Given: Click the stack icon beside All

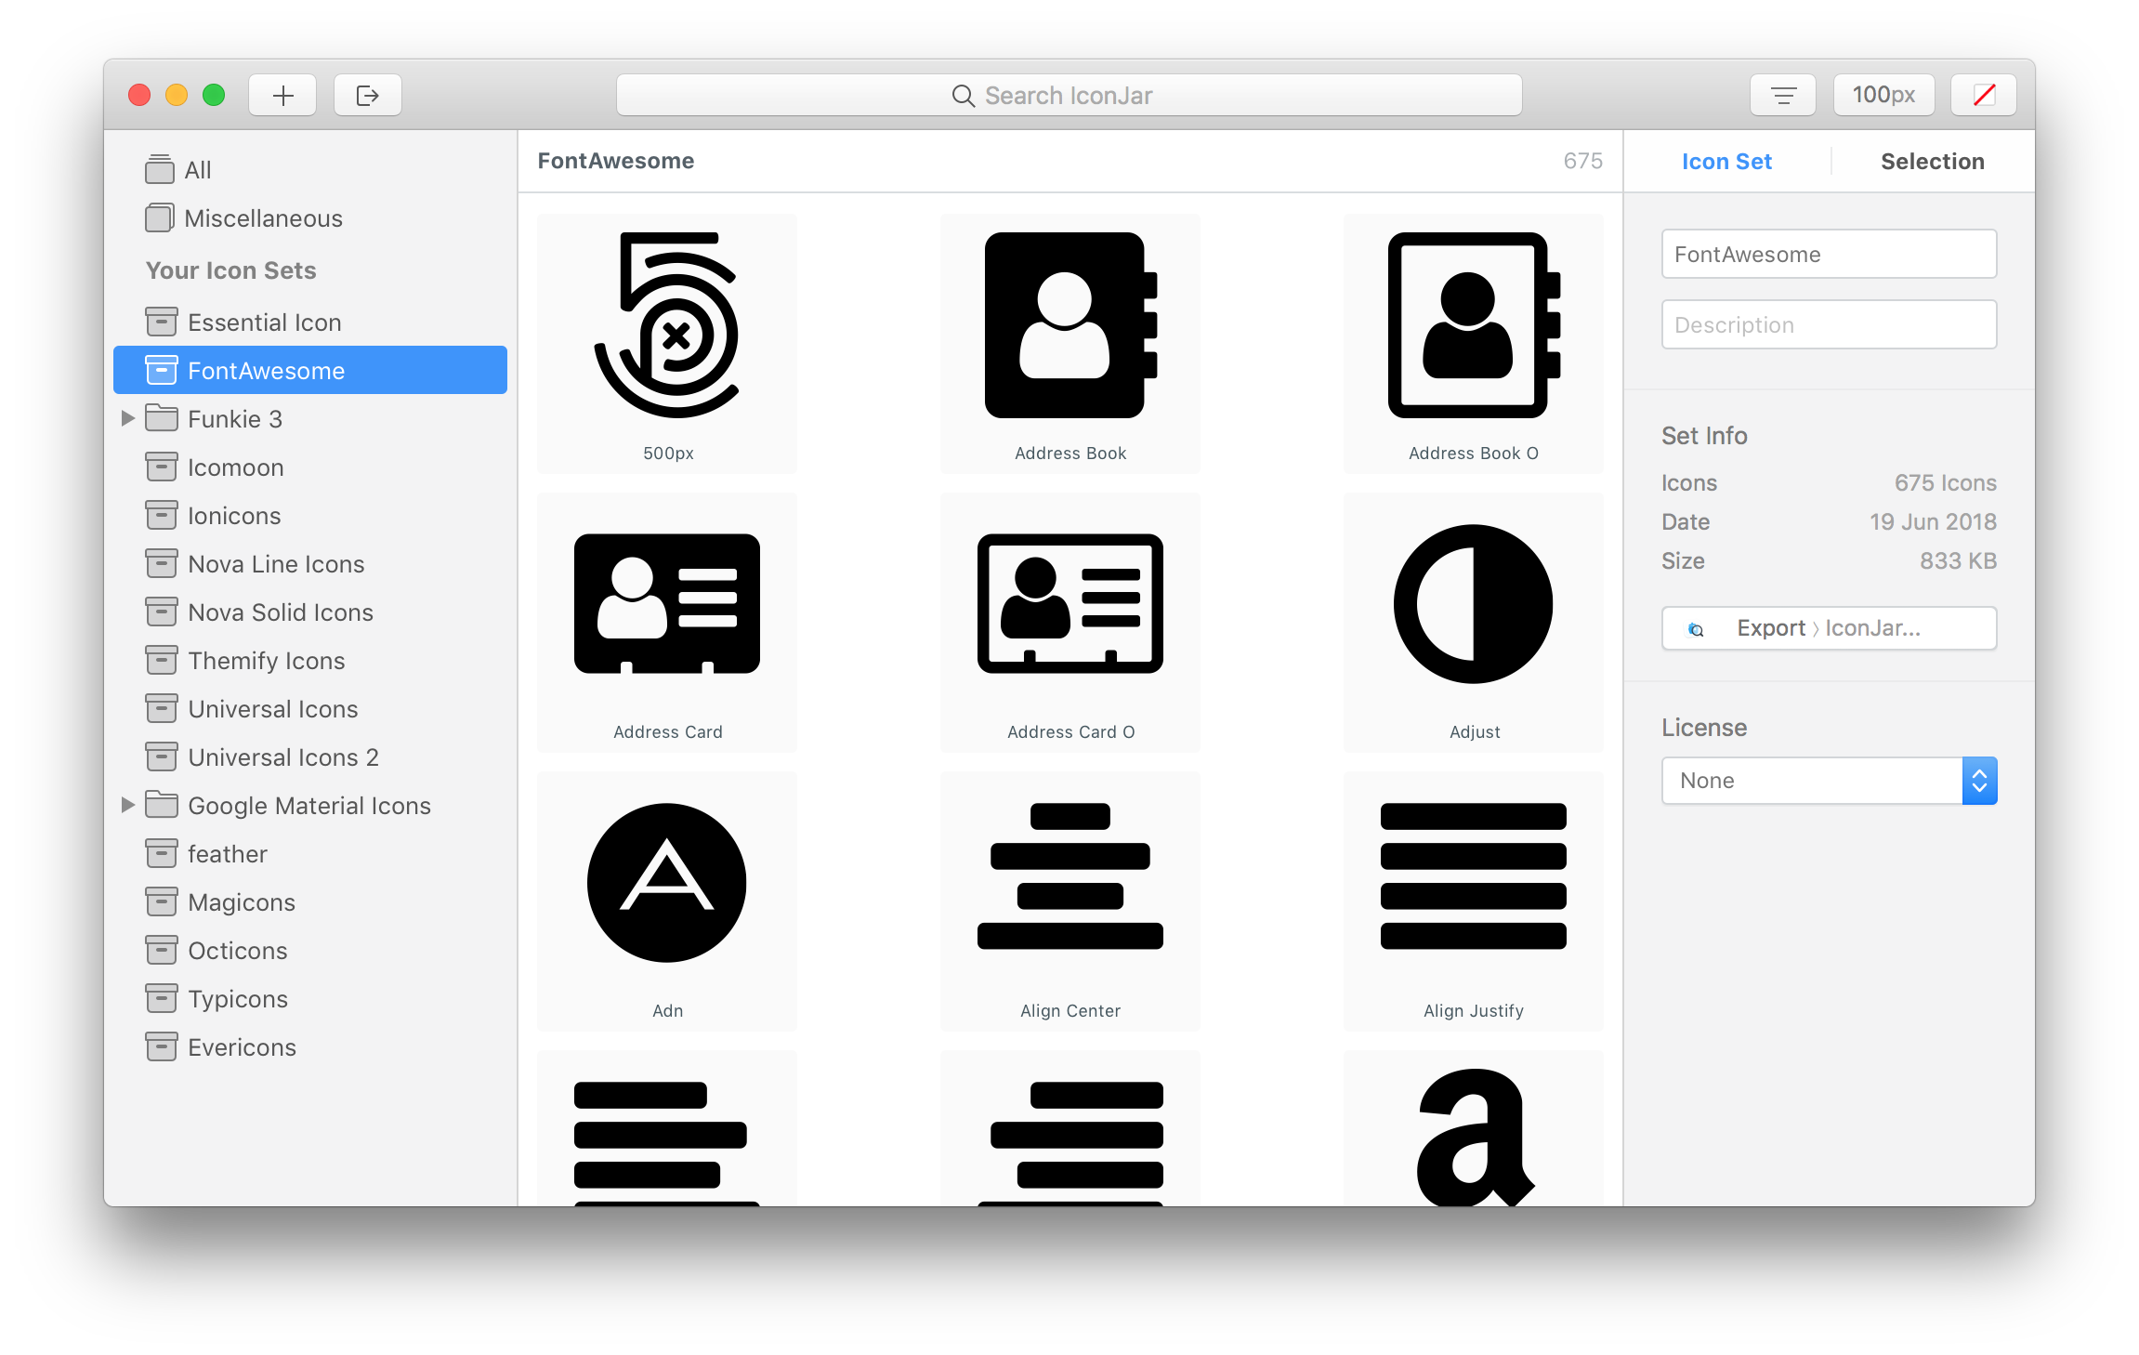Looking at the screenshot, I should (x=160, y=169).
